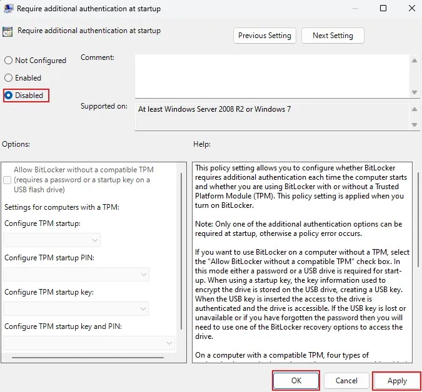The image size is (422, 392).
Task: Click the Supported on scroll up arrow
Action: pos(414,109)
